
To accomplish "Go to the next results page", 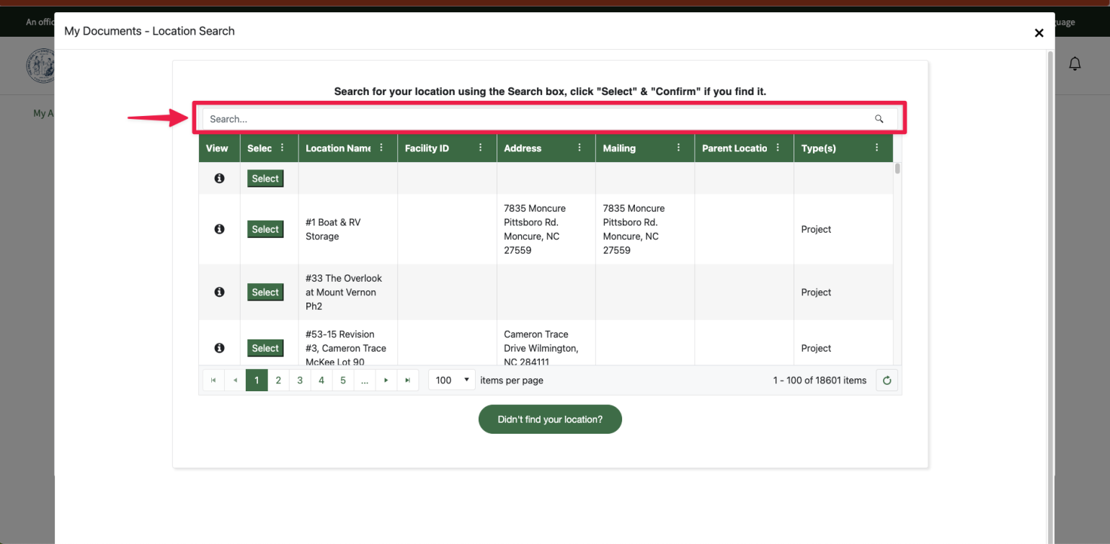I will [x=386, y=380].
